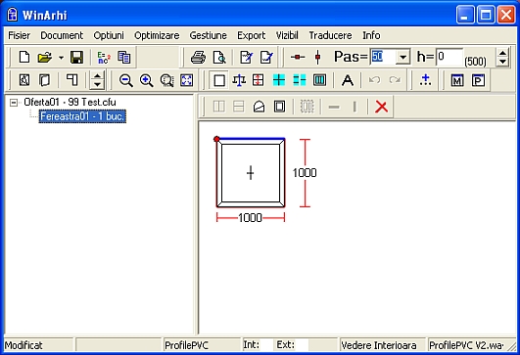
Task: Open the dropdown arrow beside Open folder
Action: [x=61, y=58]
